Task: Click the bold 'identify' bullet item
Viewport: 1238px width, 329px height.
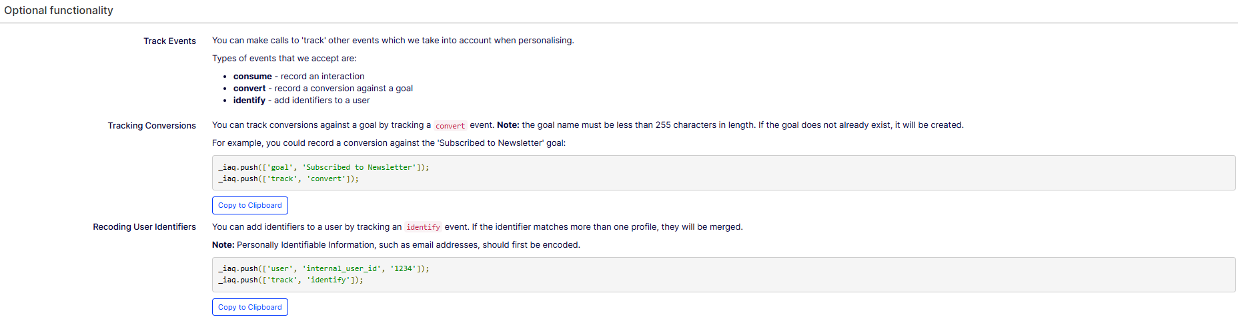Action: pos(301,101)
